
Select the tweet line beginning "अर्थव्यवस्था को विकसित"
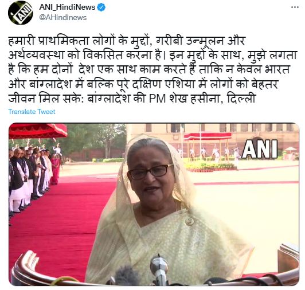click(x=152, y=55)
